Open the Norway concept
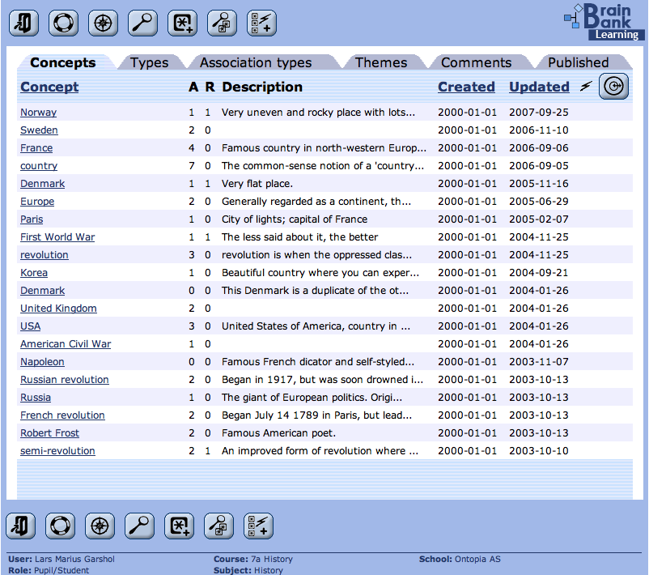 (x=39, y=113)
